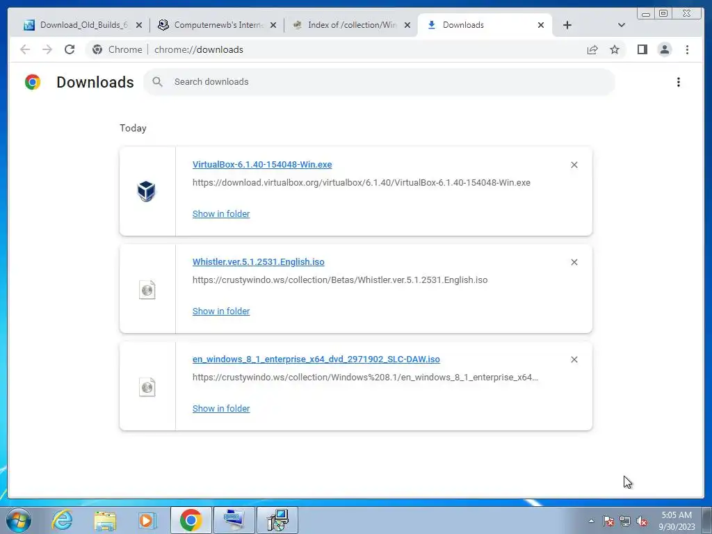The height and width of the screenshot is (534, 712).
Task: Expand the tab search dropdown chevron
Action: pos(622,25)
